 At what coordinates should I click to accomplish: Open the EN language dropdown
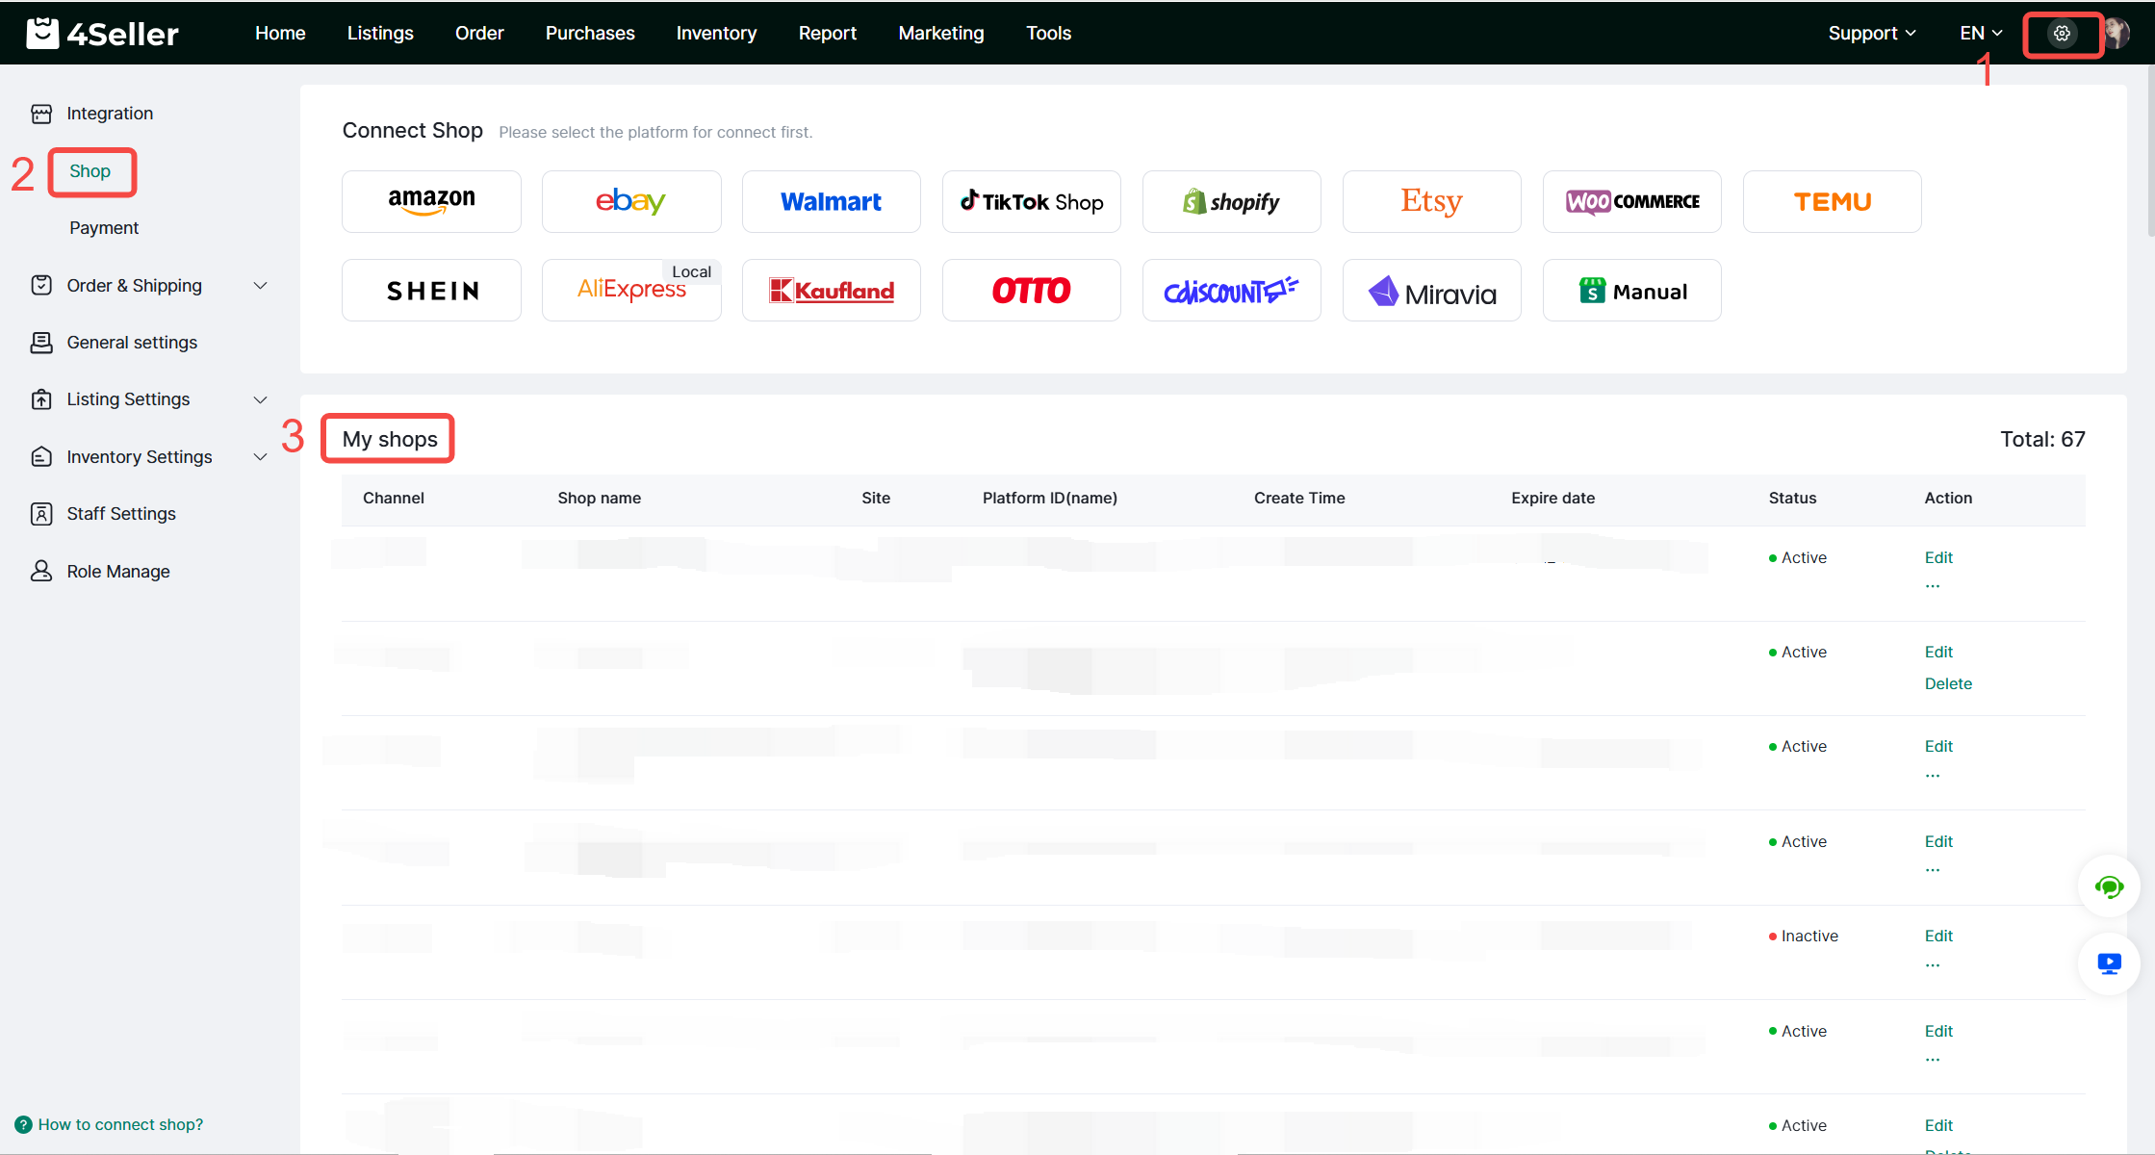tap(1981, 34)
